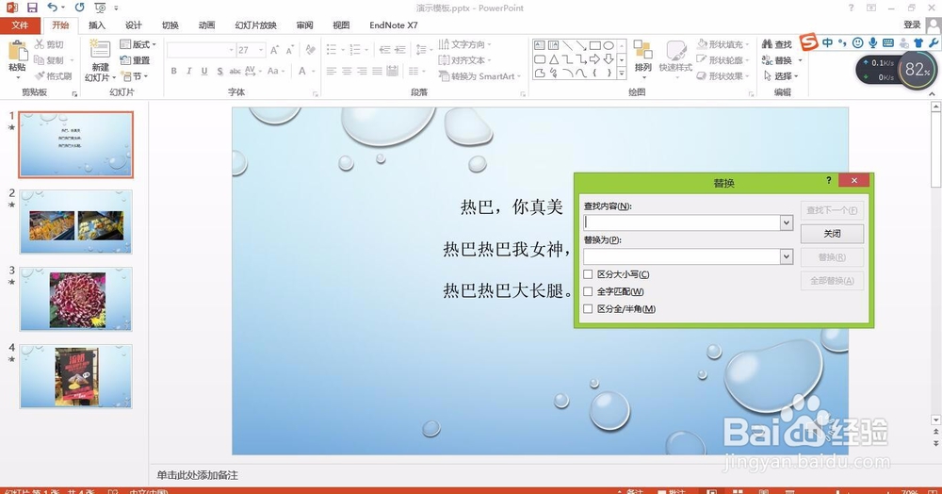Open the Shape Fill (形状填充) dropdown
942x494 pixels.
pos(723,44)
